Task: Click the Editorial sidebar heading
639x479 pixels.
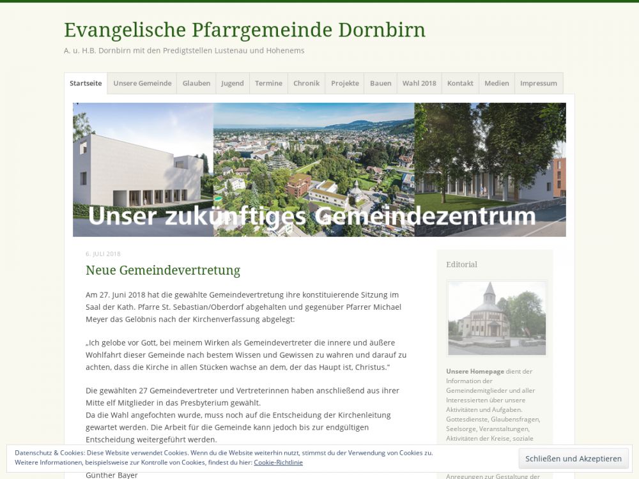Action: (x=461, y=264)
